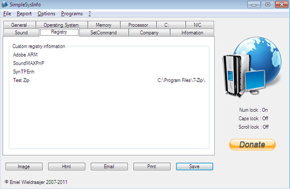Select the SoundMAXPnP registry entry
290x189 pixels.
click(x=29, y=63)
